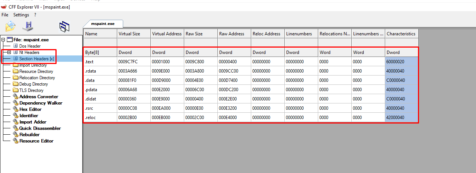476x173 pixels.
Task: Click the 42000040 characteristics value
Action: [402, 117]
